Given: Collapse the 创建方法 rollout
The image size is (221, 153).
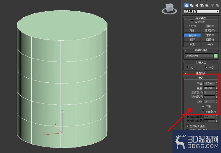Looking at the screenshot, I should point(201,63).
